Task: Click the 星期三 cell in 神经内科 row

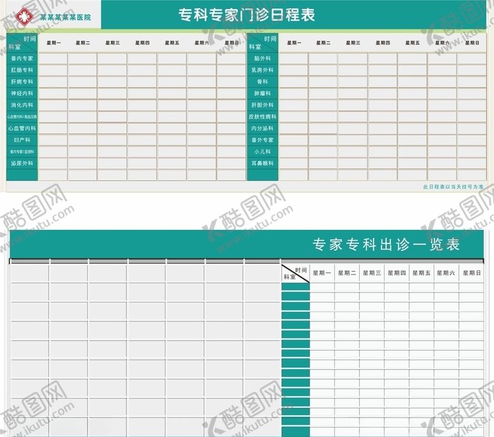Action: 113,93
